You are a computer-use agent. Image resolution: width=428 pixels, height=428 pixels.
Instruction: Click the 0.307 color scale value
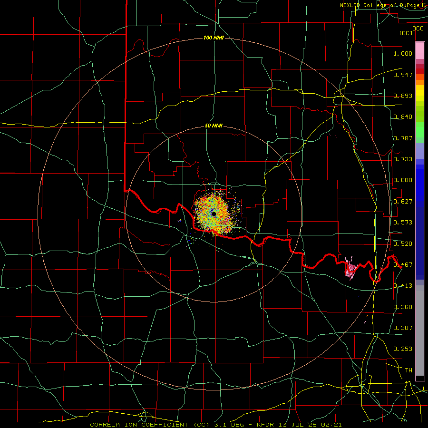[x=403, y=328]
